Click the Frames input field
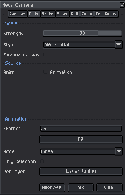The width and height of the screenshot is (125, 195). tap(81, 129)
